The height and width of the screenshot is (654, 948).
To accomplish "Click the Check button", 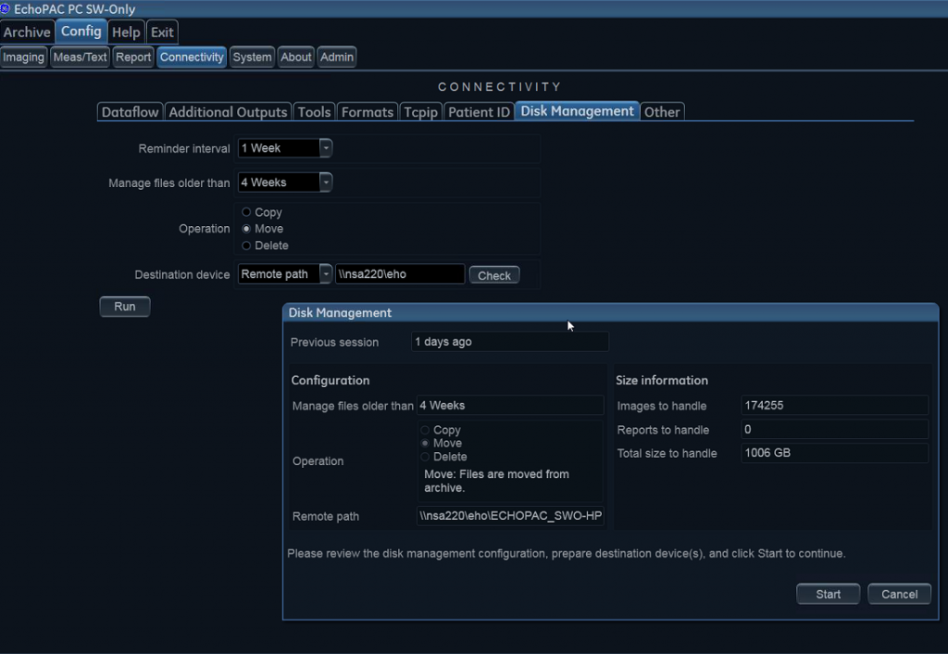I will pos(494,275).
